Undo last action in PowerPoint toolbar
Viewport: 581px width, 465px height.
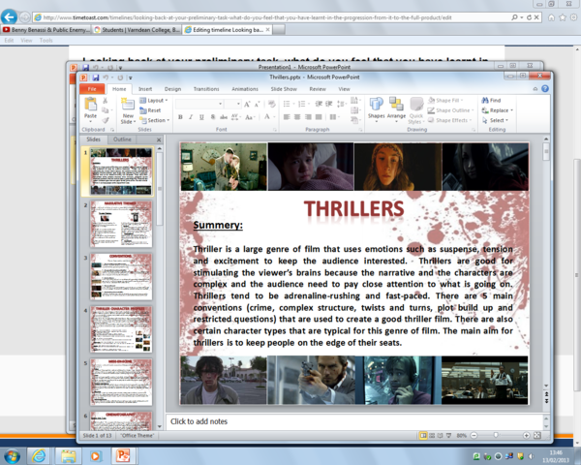tap(106, 77)
